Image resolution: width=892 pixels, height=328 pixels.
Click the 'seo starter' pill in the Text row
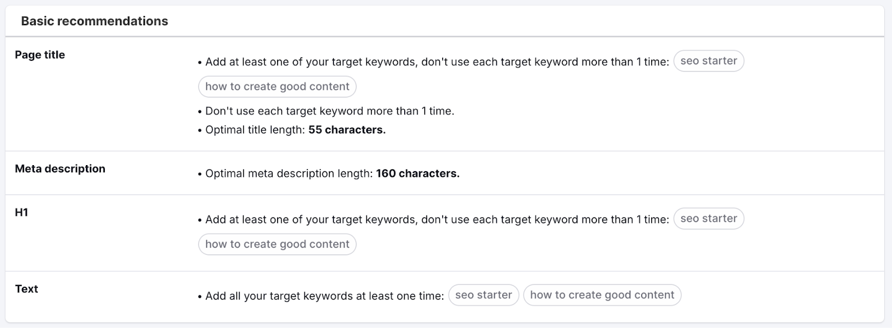pos(484,295)
